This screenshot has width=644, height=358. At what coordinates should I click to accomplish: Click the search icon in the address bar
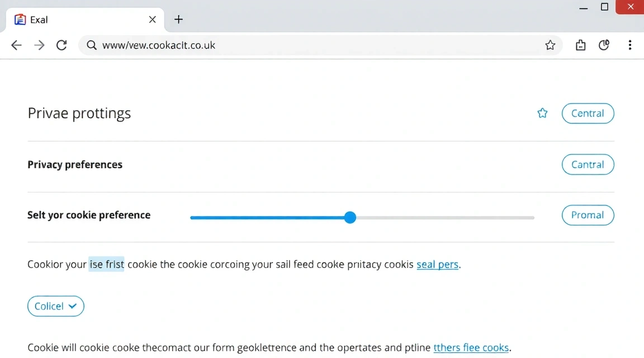click(x=92, y=45)
